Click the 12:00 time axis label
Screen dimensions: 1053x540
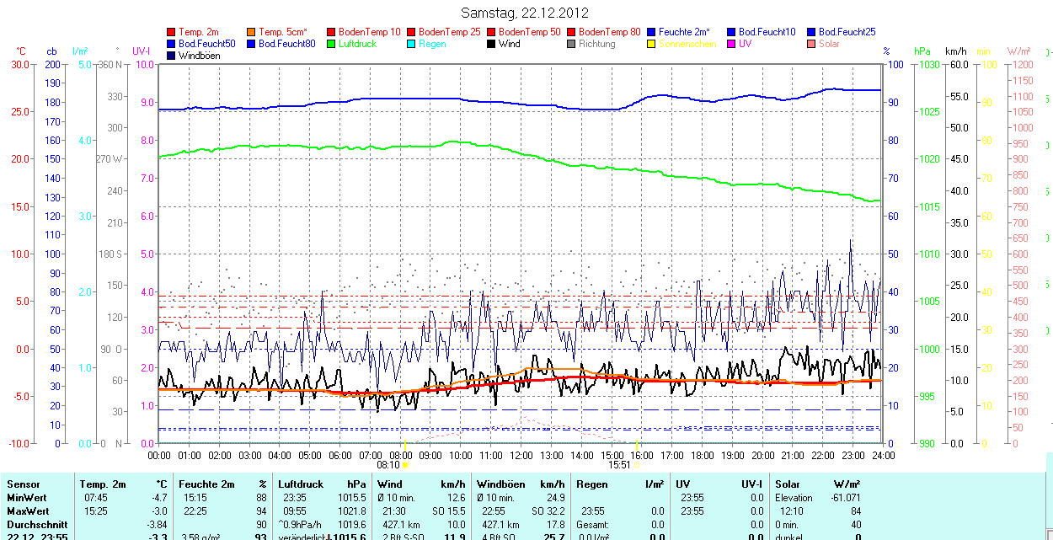[x=521, y=455]
